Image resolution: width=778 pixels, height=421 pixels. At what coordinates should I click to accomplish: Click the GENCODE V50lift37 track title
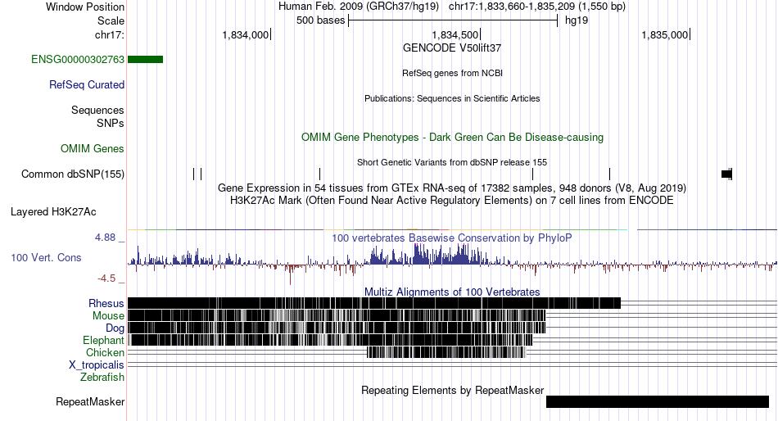[452, 48]
